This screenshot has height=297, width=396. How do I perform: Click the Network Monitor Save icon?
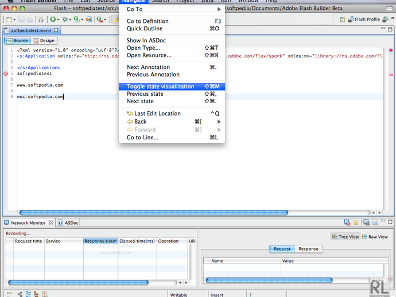point(375,222)
